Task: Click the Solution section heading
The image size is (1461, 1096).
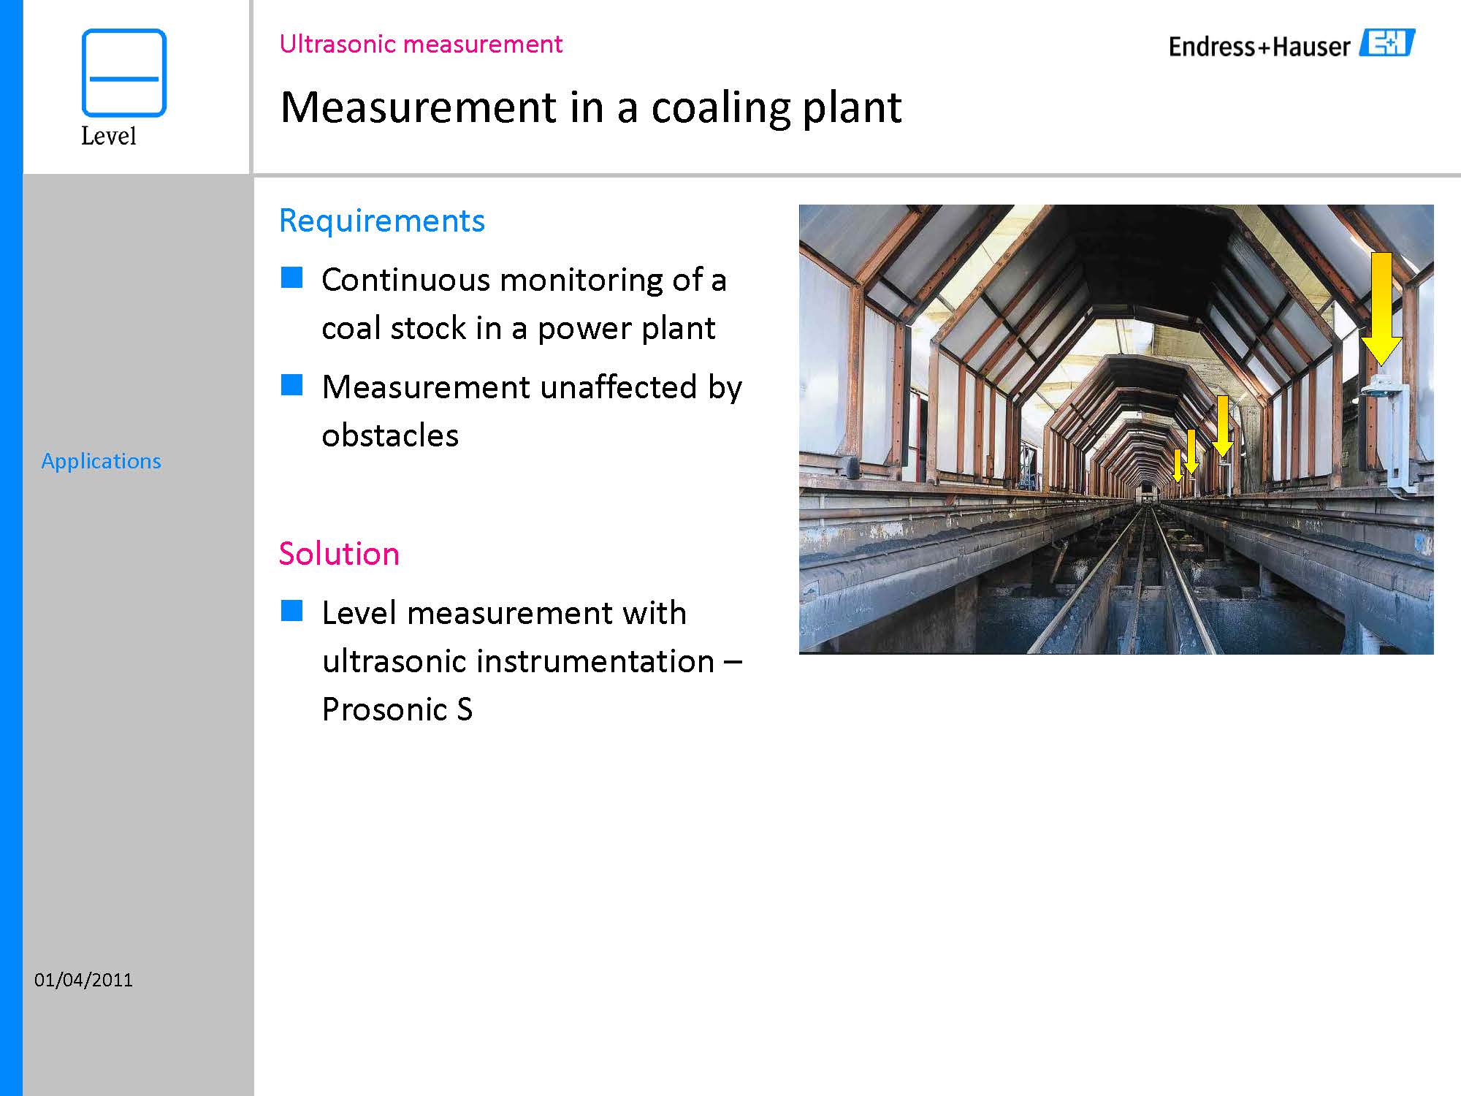Action: pyautogui.click(x=339, y=554)
